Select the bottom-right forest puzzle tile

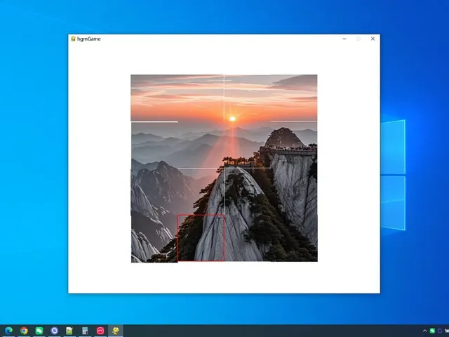[x=294, y=238]
